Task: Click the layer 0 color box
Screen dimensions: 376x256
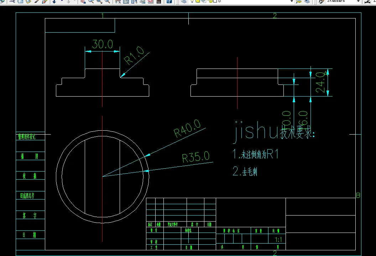Action: coord(215,1)
